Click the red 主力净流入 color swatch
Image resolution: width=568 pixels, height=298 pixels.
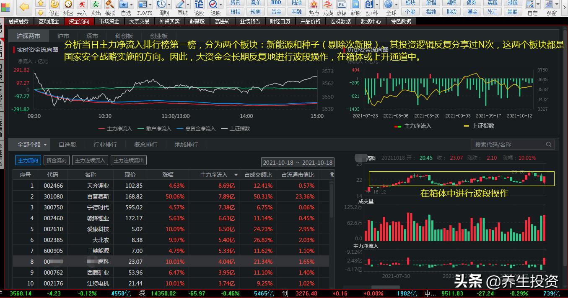pyautogui.click(x=100, y=128)
